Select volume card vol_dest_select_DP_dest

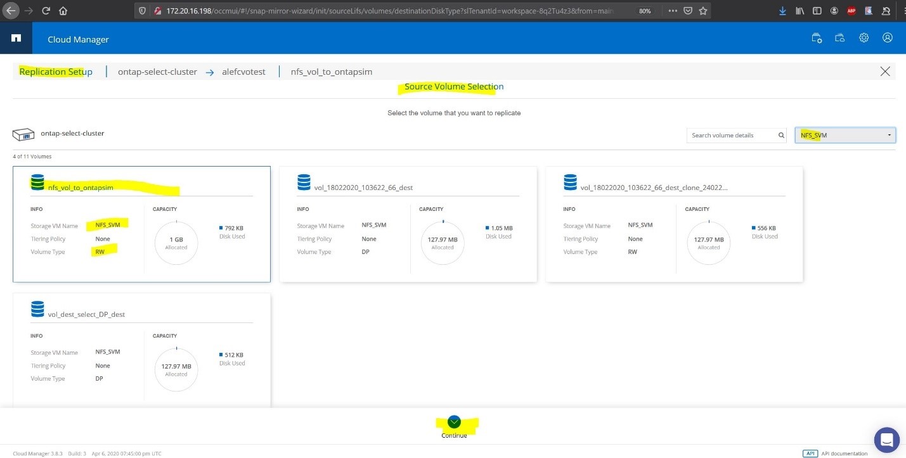point(141,350)
